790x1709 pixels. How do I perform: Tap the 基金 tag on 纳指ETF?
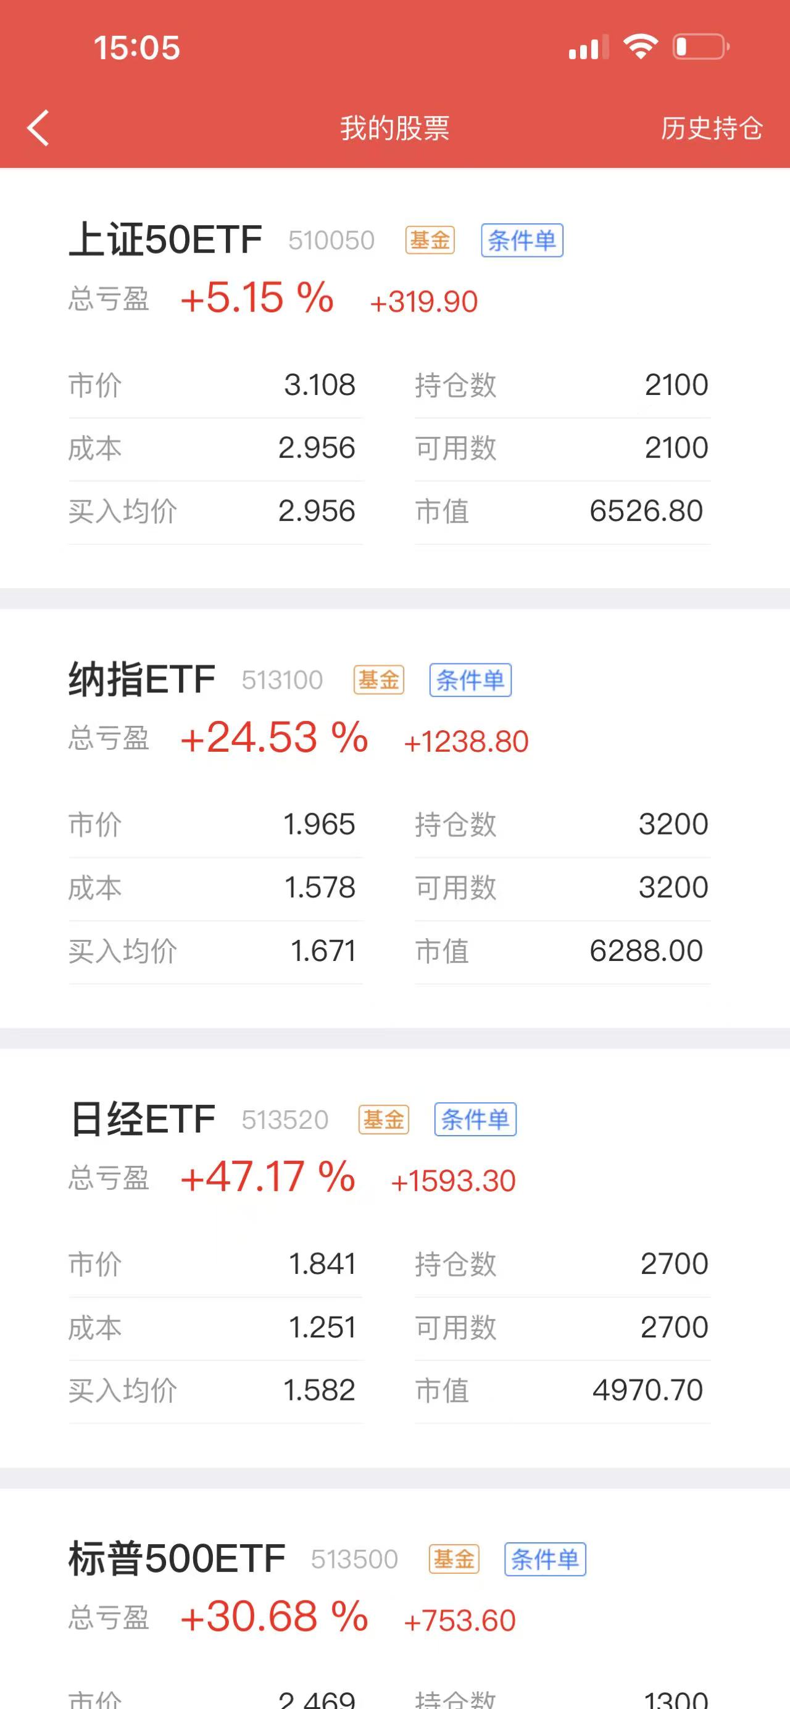click(379, 680)
